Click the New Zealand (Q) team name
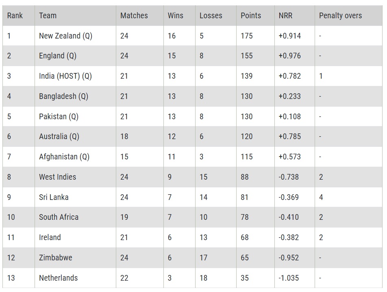This screenshot has height=292, width=387. point(66,36)
